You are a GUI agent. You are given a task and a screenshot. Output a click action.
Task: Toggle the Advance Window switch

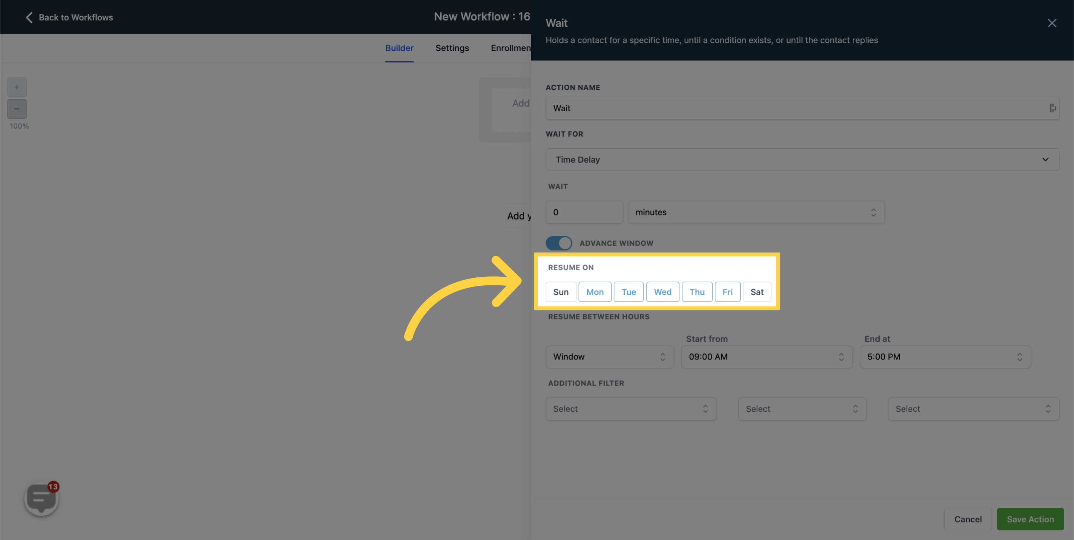[x=558, y=243]
